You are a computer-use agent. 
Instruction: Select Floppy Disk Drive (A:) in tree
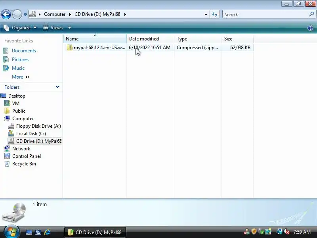click(38, 126)
